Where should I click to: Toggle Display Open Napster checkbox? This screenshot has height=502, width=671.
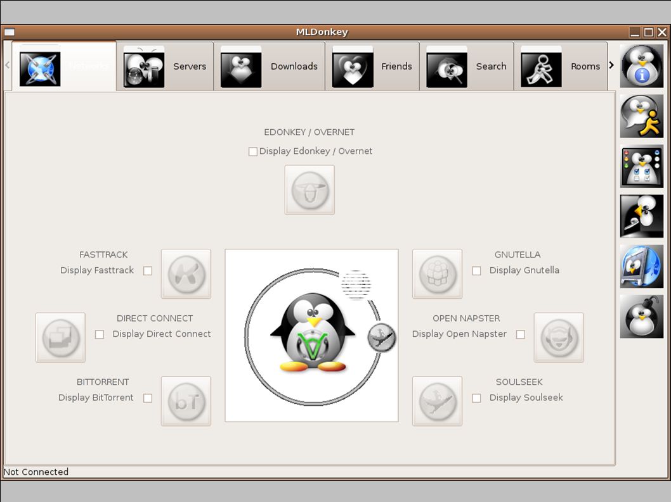pyautogui.click(x=520, y=334)
